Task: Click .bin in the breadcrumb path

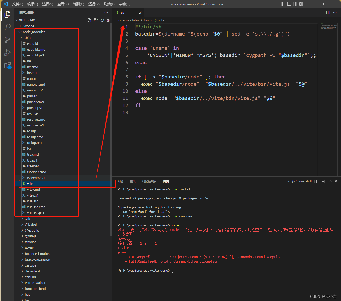Action: [x=146, y=20]
